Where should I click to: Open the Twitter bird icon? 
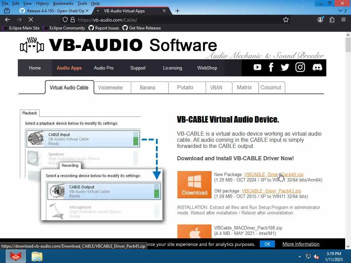point(285,67)
